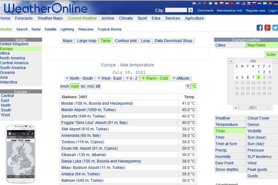This screenshot has width=278, height=185.
Task: Click the United Kingdom flag icon
Action: (194, 3)
